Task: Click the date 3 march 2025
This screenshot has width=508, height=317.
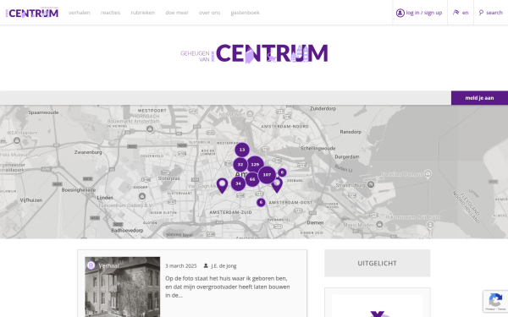Action: pyautogui.click(x=181, y=266)
